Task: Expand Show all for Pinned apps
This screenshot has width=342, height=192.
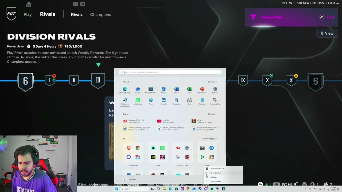Action: click(213, 82)
